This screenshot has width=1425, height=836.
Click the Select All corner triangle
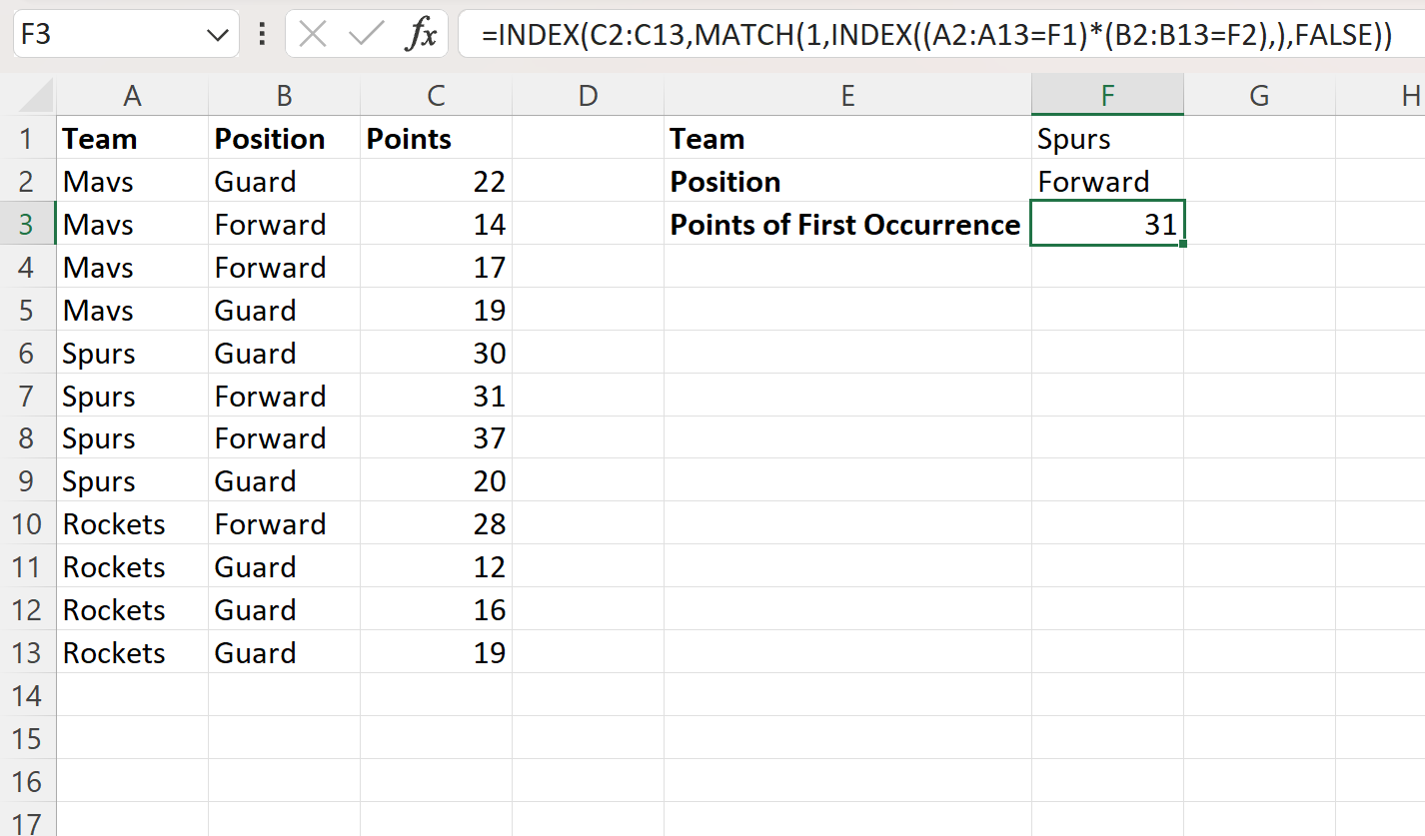tap(36, 96)
